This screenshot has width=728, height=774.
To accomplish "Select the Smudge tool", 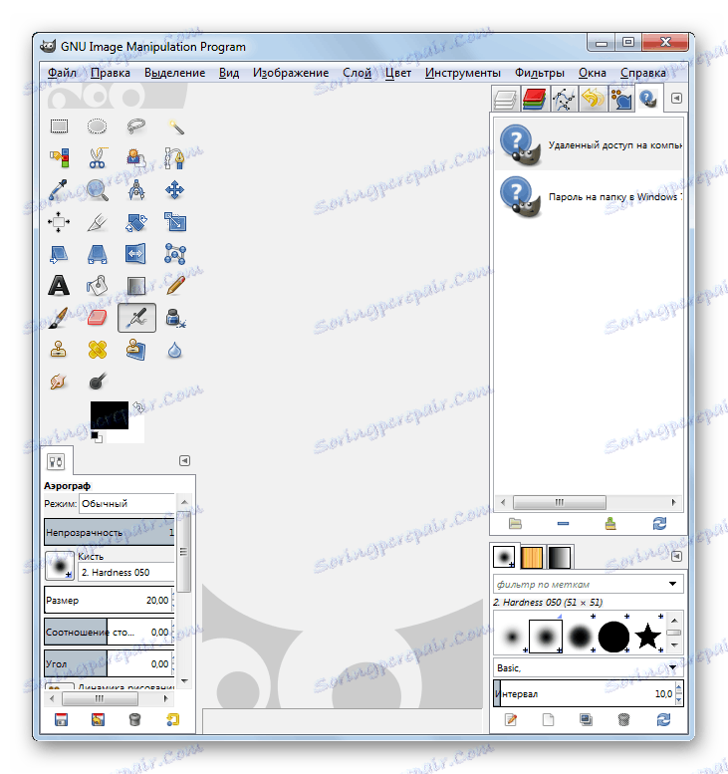I will coord(59,382).
